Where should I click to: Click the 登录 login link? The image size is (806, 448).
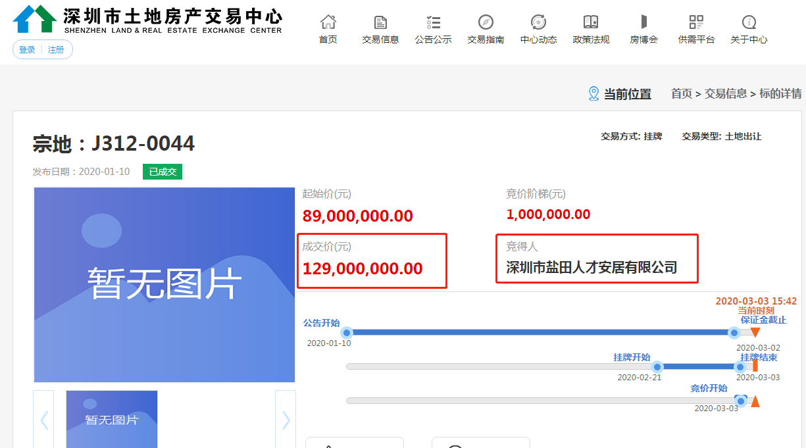click(x=27, y=50)
